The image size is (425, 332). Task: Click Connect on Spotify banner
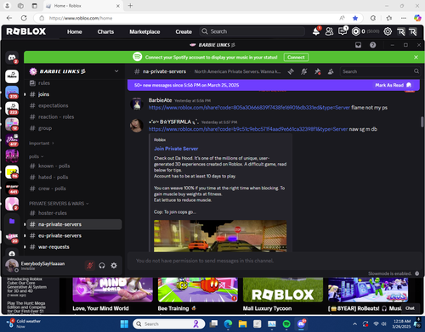(296, 57)
